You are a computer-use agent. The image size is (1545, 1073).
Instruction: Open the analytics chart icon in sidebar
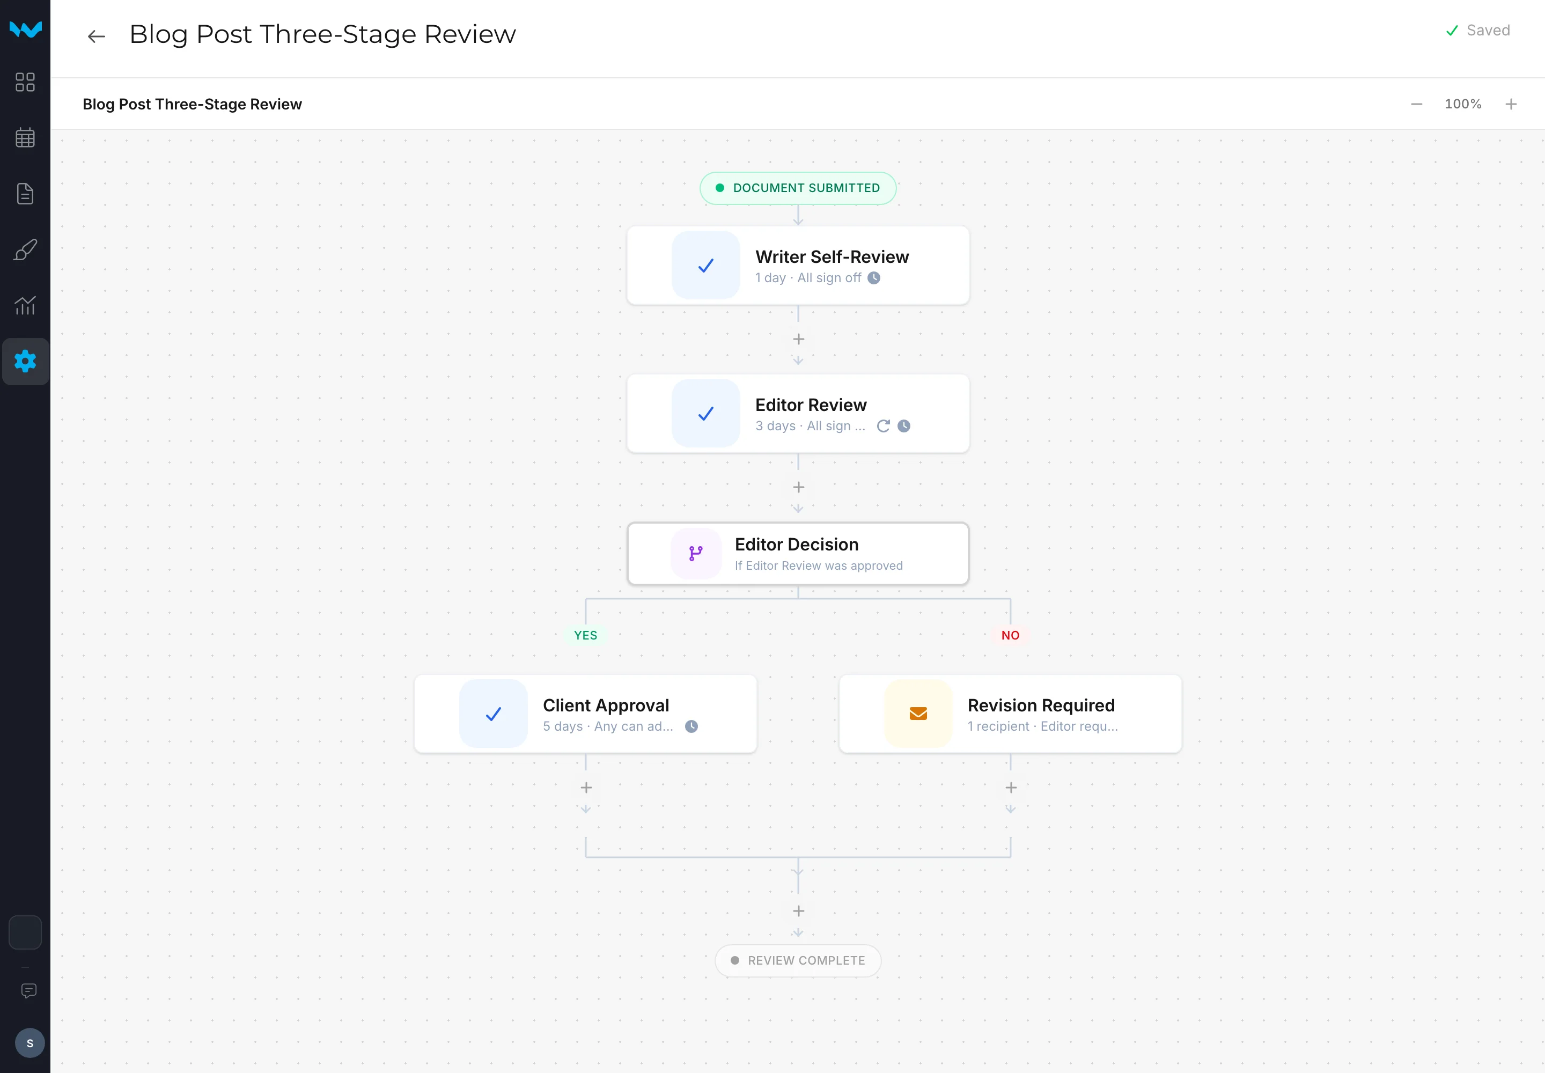25,305
